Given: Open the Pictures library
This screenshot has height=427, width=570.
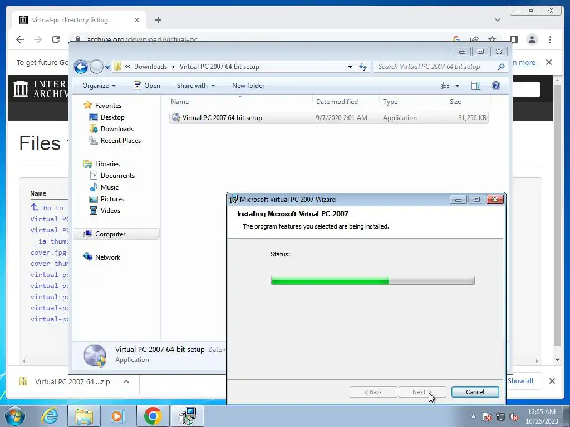Looking at the screenshot, I should (x=112, y=199).
